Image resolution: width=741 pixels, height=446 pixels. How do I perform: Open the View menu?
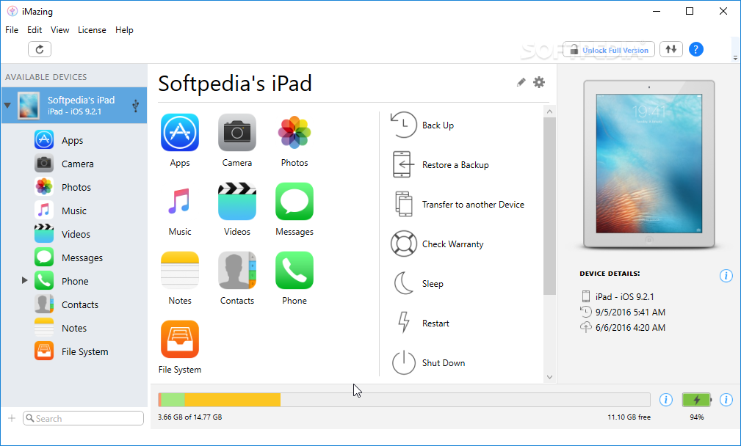pos(59,30)
